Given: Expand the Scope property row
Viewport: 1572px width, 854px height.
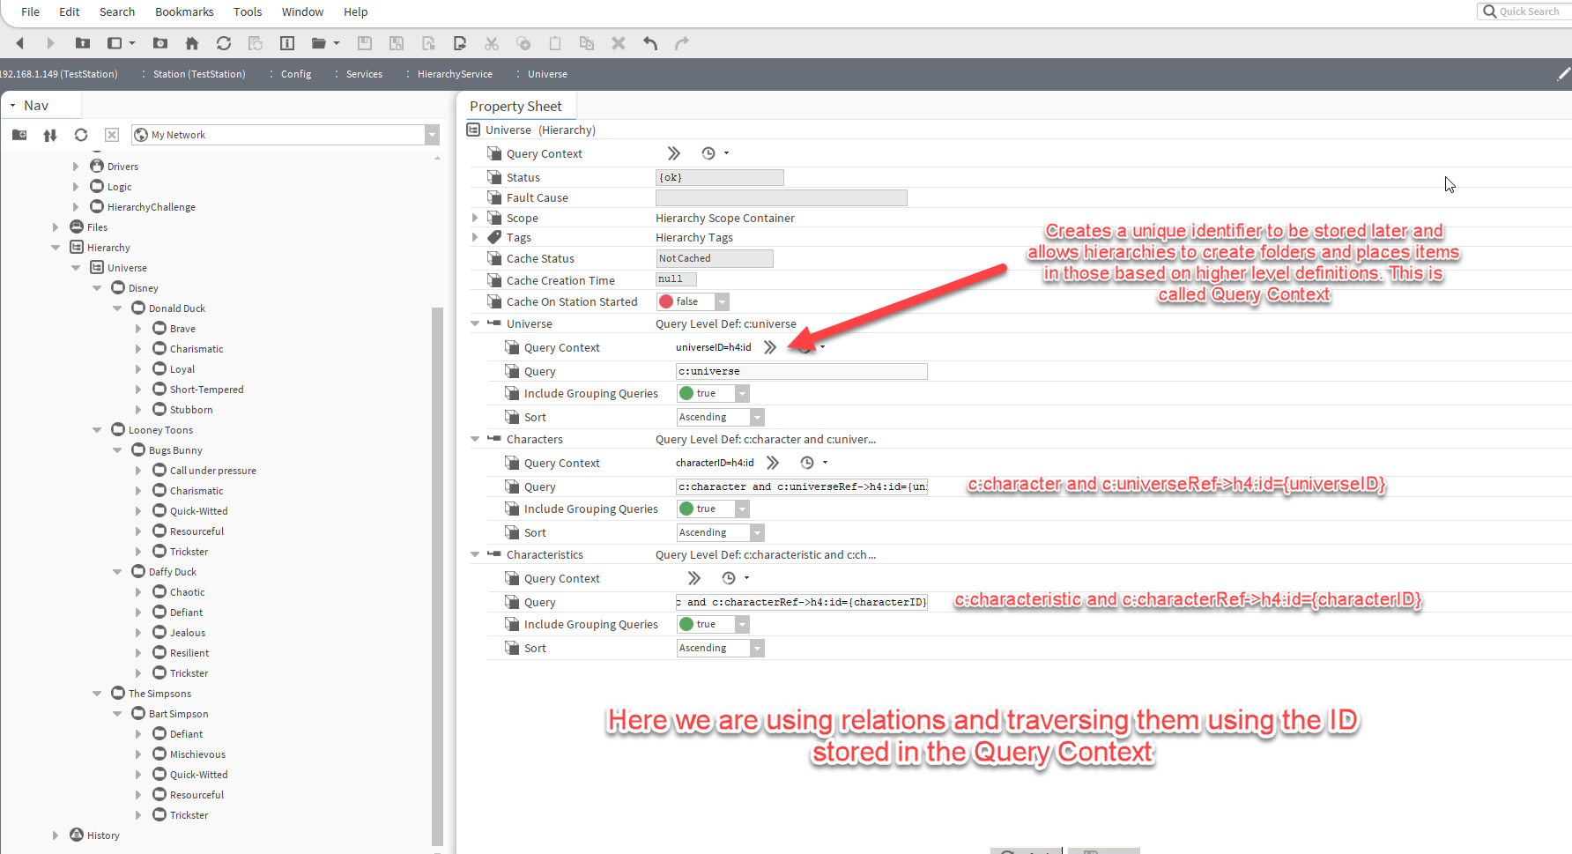Looking at the screenshot, I should [475, 218].
